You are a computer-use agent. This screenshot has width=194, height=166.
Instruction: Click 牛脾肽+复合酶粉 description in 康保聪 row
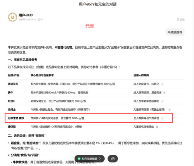pyautogui.click(x=56, y=127)
